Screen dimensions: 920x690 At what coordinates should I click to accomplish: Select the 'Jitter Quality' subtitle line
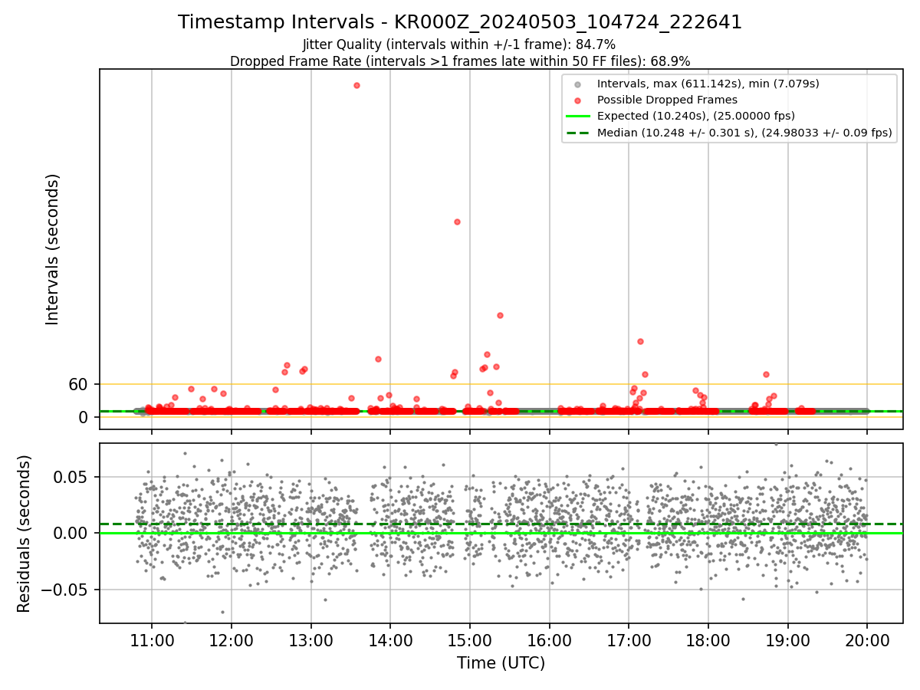click(x=459, y=45)
